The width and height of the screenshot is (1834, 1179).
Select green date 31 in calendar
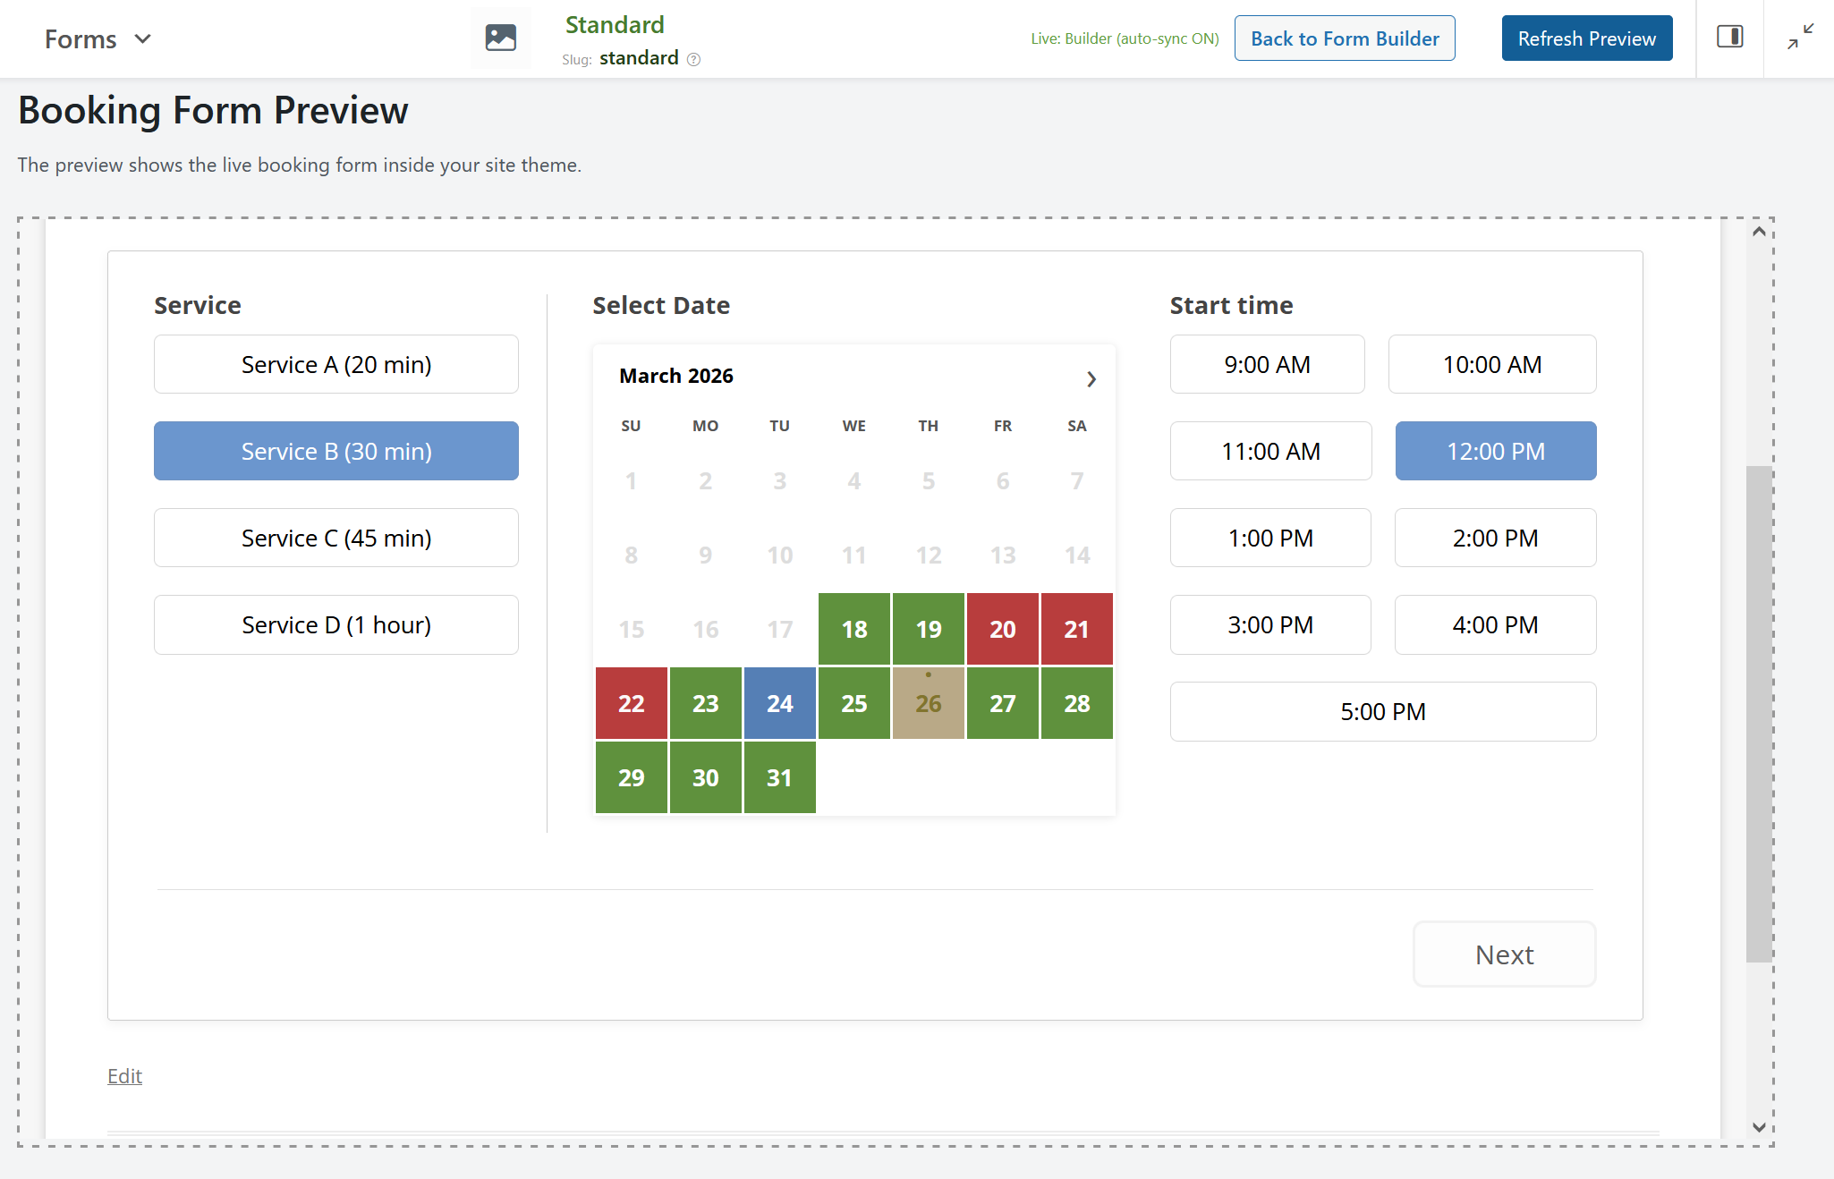pos(779,777)
